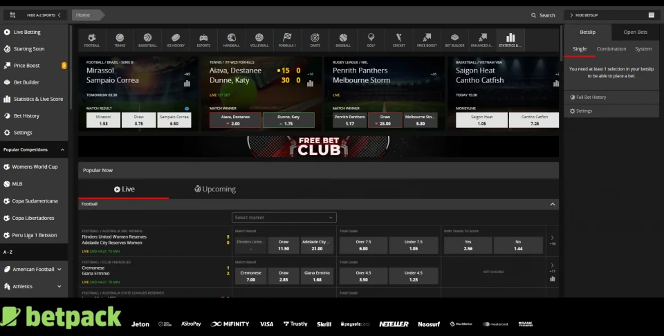Switch to the Live tab
Image resolution: width=664 pixels, height=336 pixels.
[124, 189]
